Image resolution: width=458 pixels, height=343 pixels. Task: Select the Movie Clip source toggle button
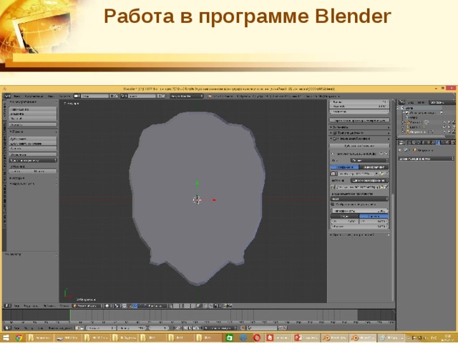pyautogui.click(x=374, y=167)
